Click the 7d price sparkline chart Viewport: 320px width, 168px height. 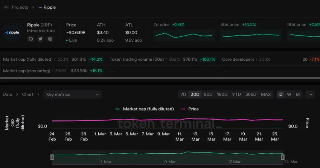[x=184, y=35]
